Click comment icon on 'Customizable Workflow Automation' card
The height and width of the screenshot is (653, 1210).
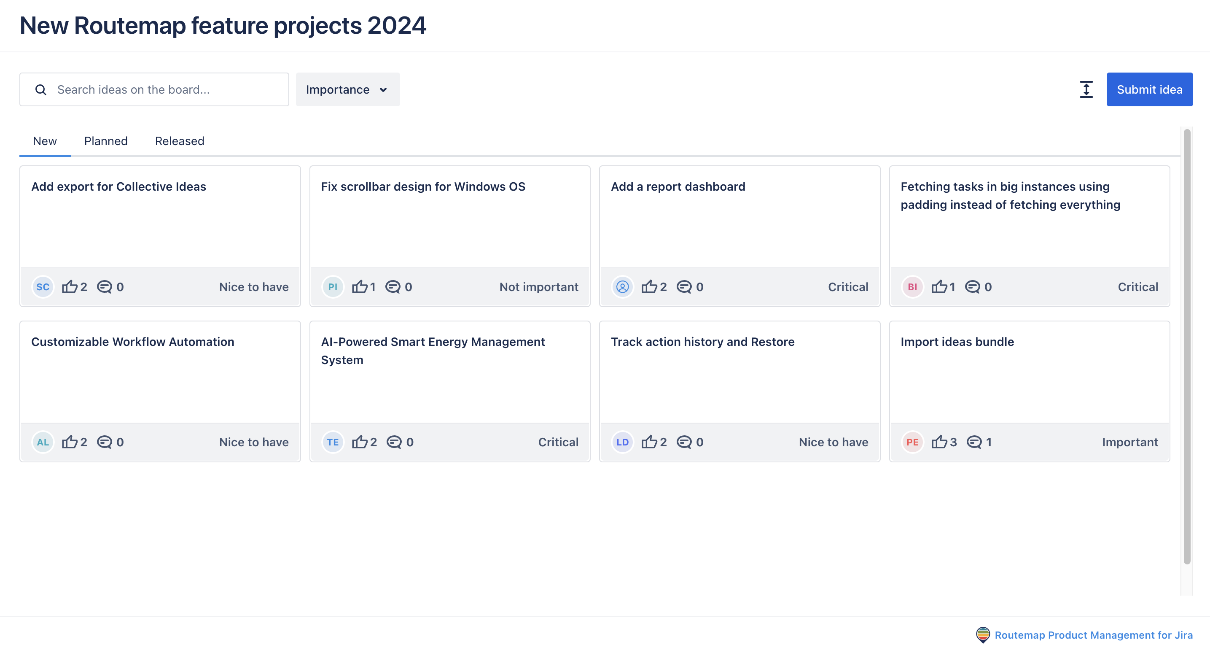pos(104,441)
